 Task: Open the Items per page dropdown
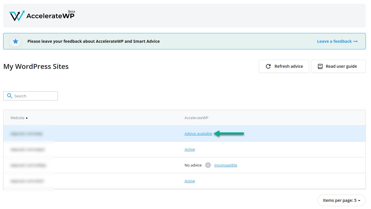pos(341,200)
